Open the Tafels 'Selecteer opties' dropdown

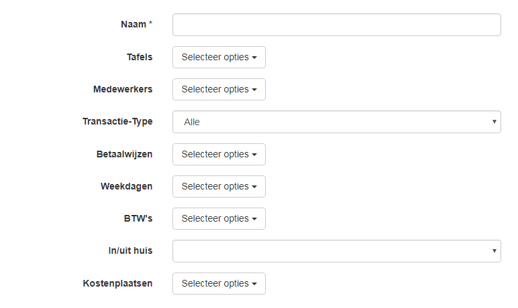click(219, 58)
